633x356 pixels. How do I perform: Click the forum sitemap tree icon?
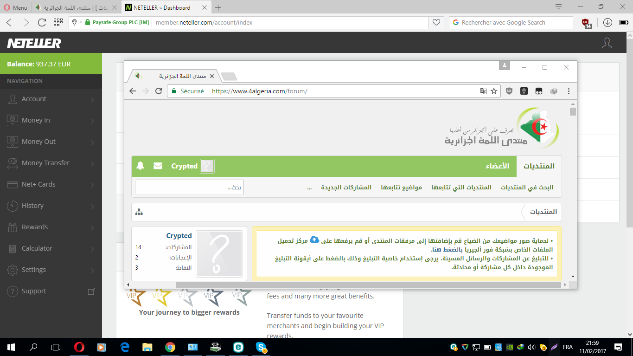pyautogui.click(x=139, y=212)
